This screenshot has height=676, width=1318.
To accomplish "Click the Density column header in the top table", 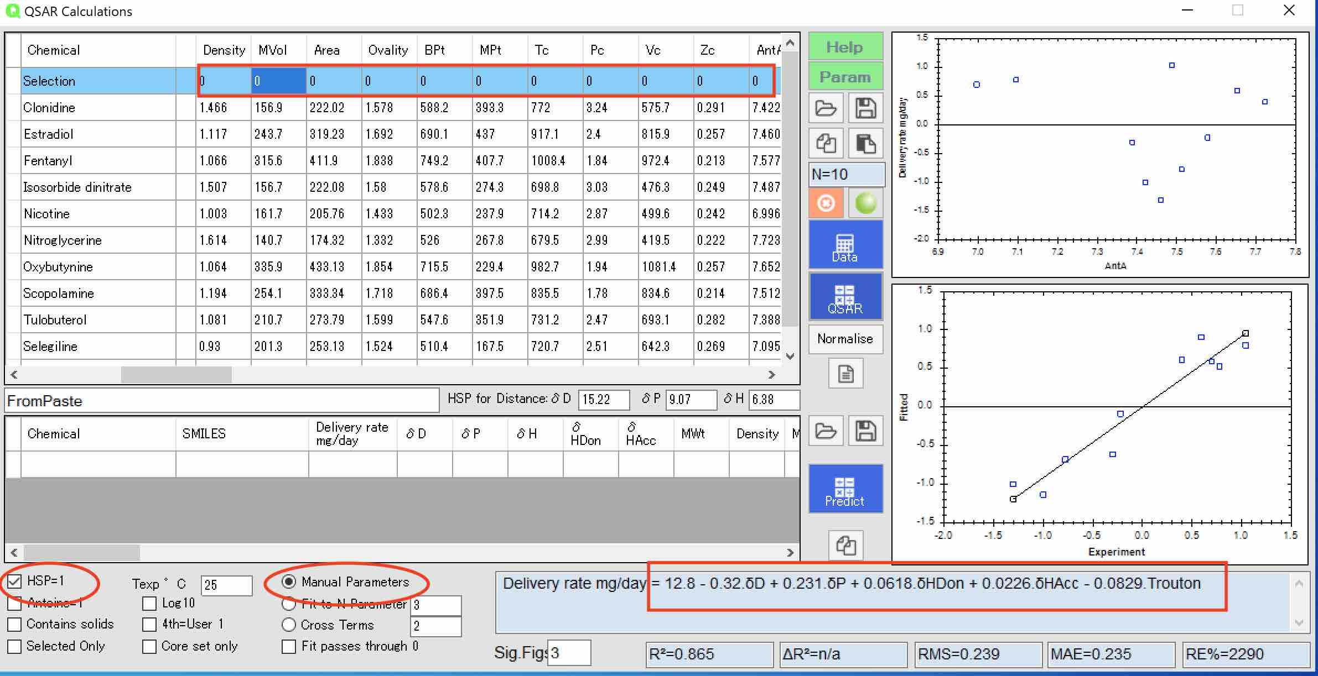I will pyautogui.click(x=224, y=50).
